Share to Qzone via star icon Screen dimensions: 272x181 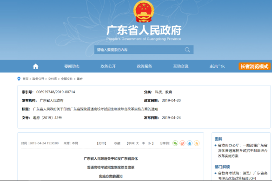[197, 143]
